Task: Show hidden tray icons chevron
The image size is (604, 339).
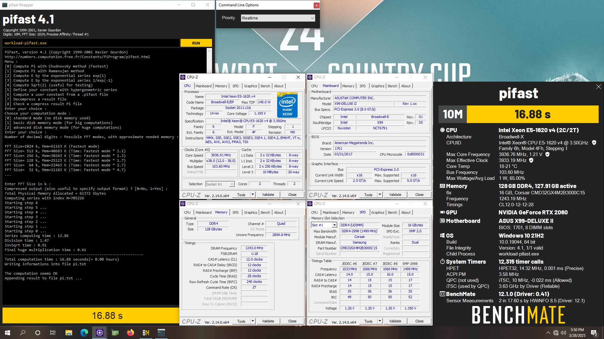Action: tap(548, 333)
